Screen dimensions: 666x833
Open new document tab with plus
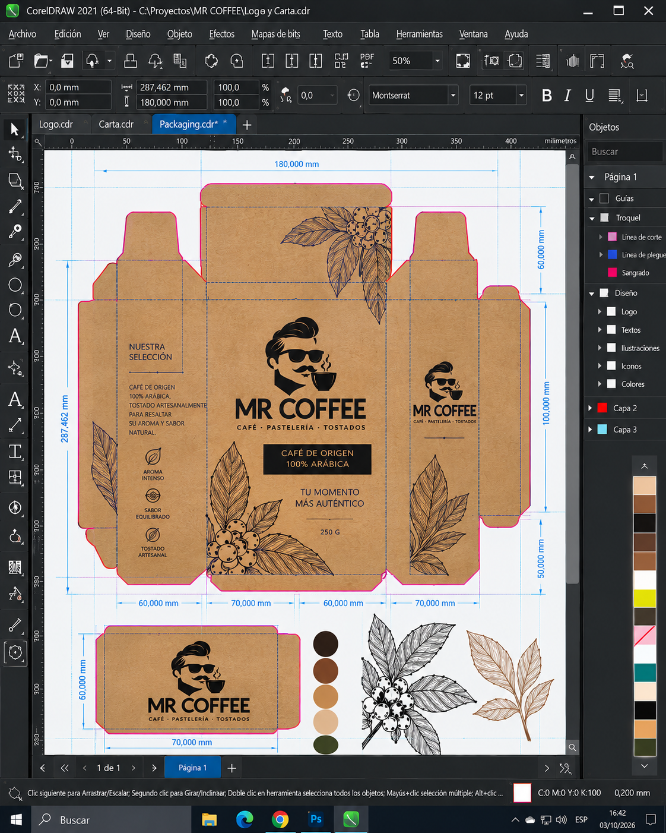[x=247, y=125]
